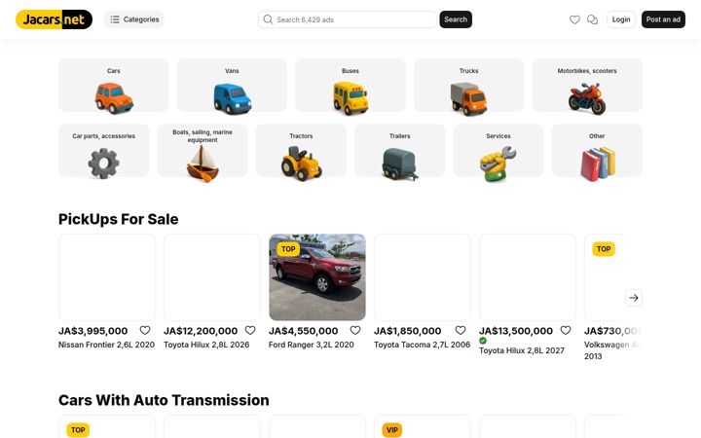Open Ford Ranger 3,2L 2020 listing title
Screen dimensions: 701x438
click(312, 345)
